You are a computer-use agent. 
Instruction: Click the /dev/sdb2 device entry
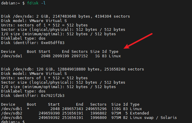11,113
